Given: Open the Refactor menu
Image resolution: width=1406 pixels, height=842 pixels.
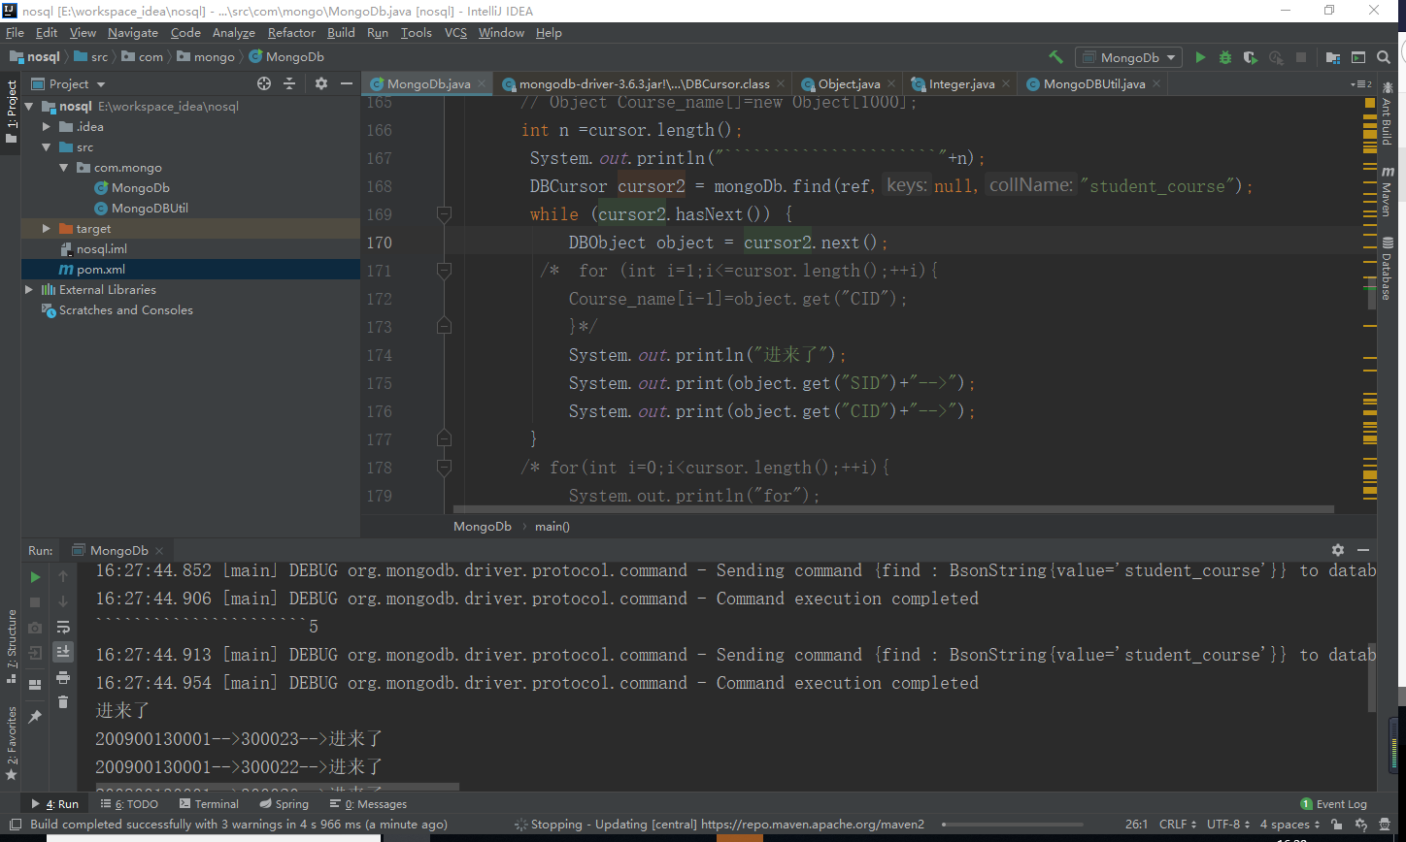Looking at the screenshot, I should click(292, 32).
